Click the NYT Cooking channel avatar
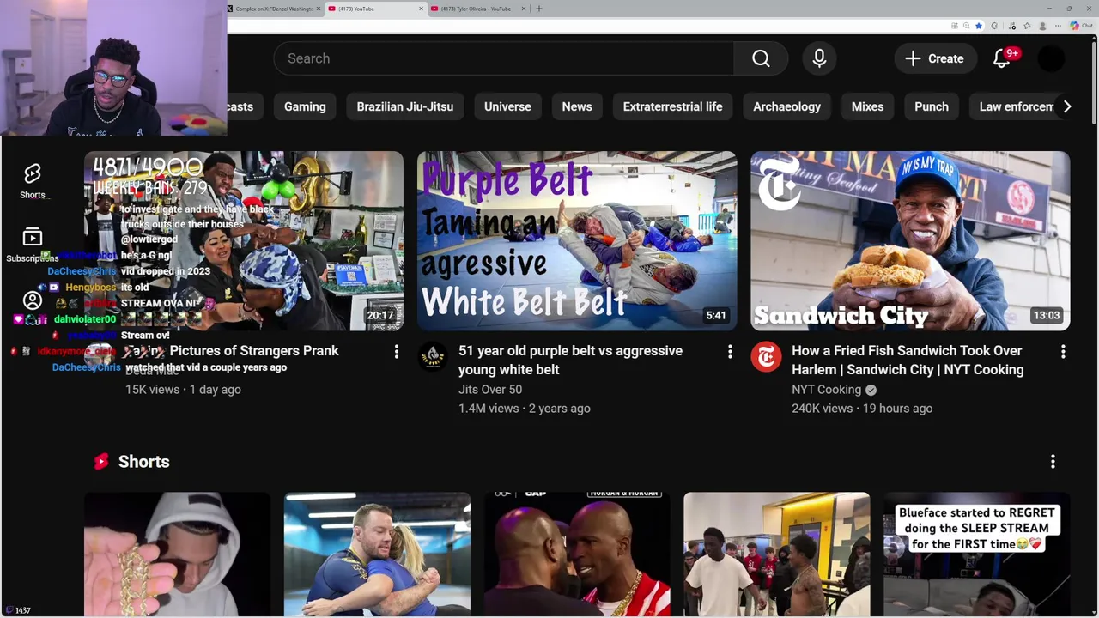 [766, 356]
